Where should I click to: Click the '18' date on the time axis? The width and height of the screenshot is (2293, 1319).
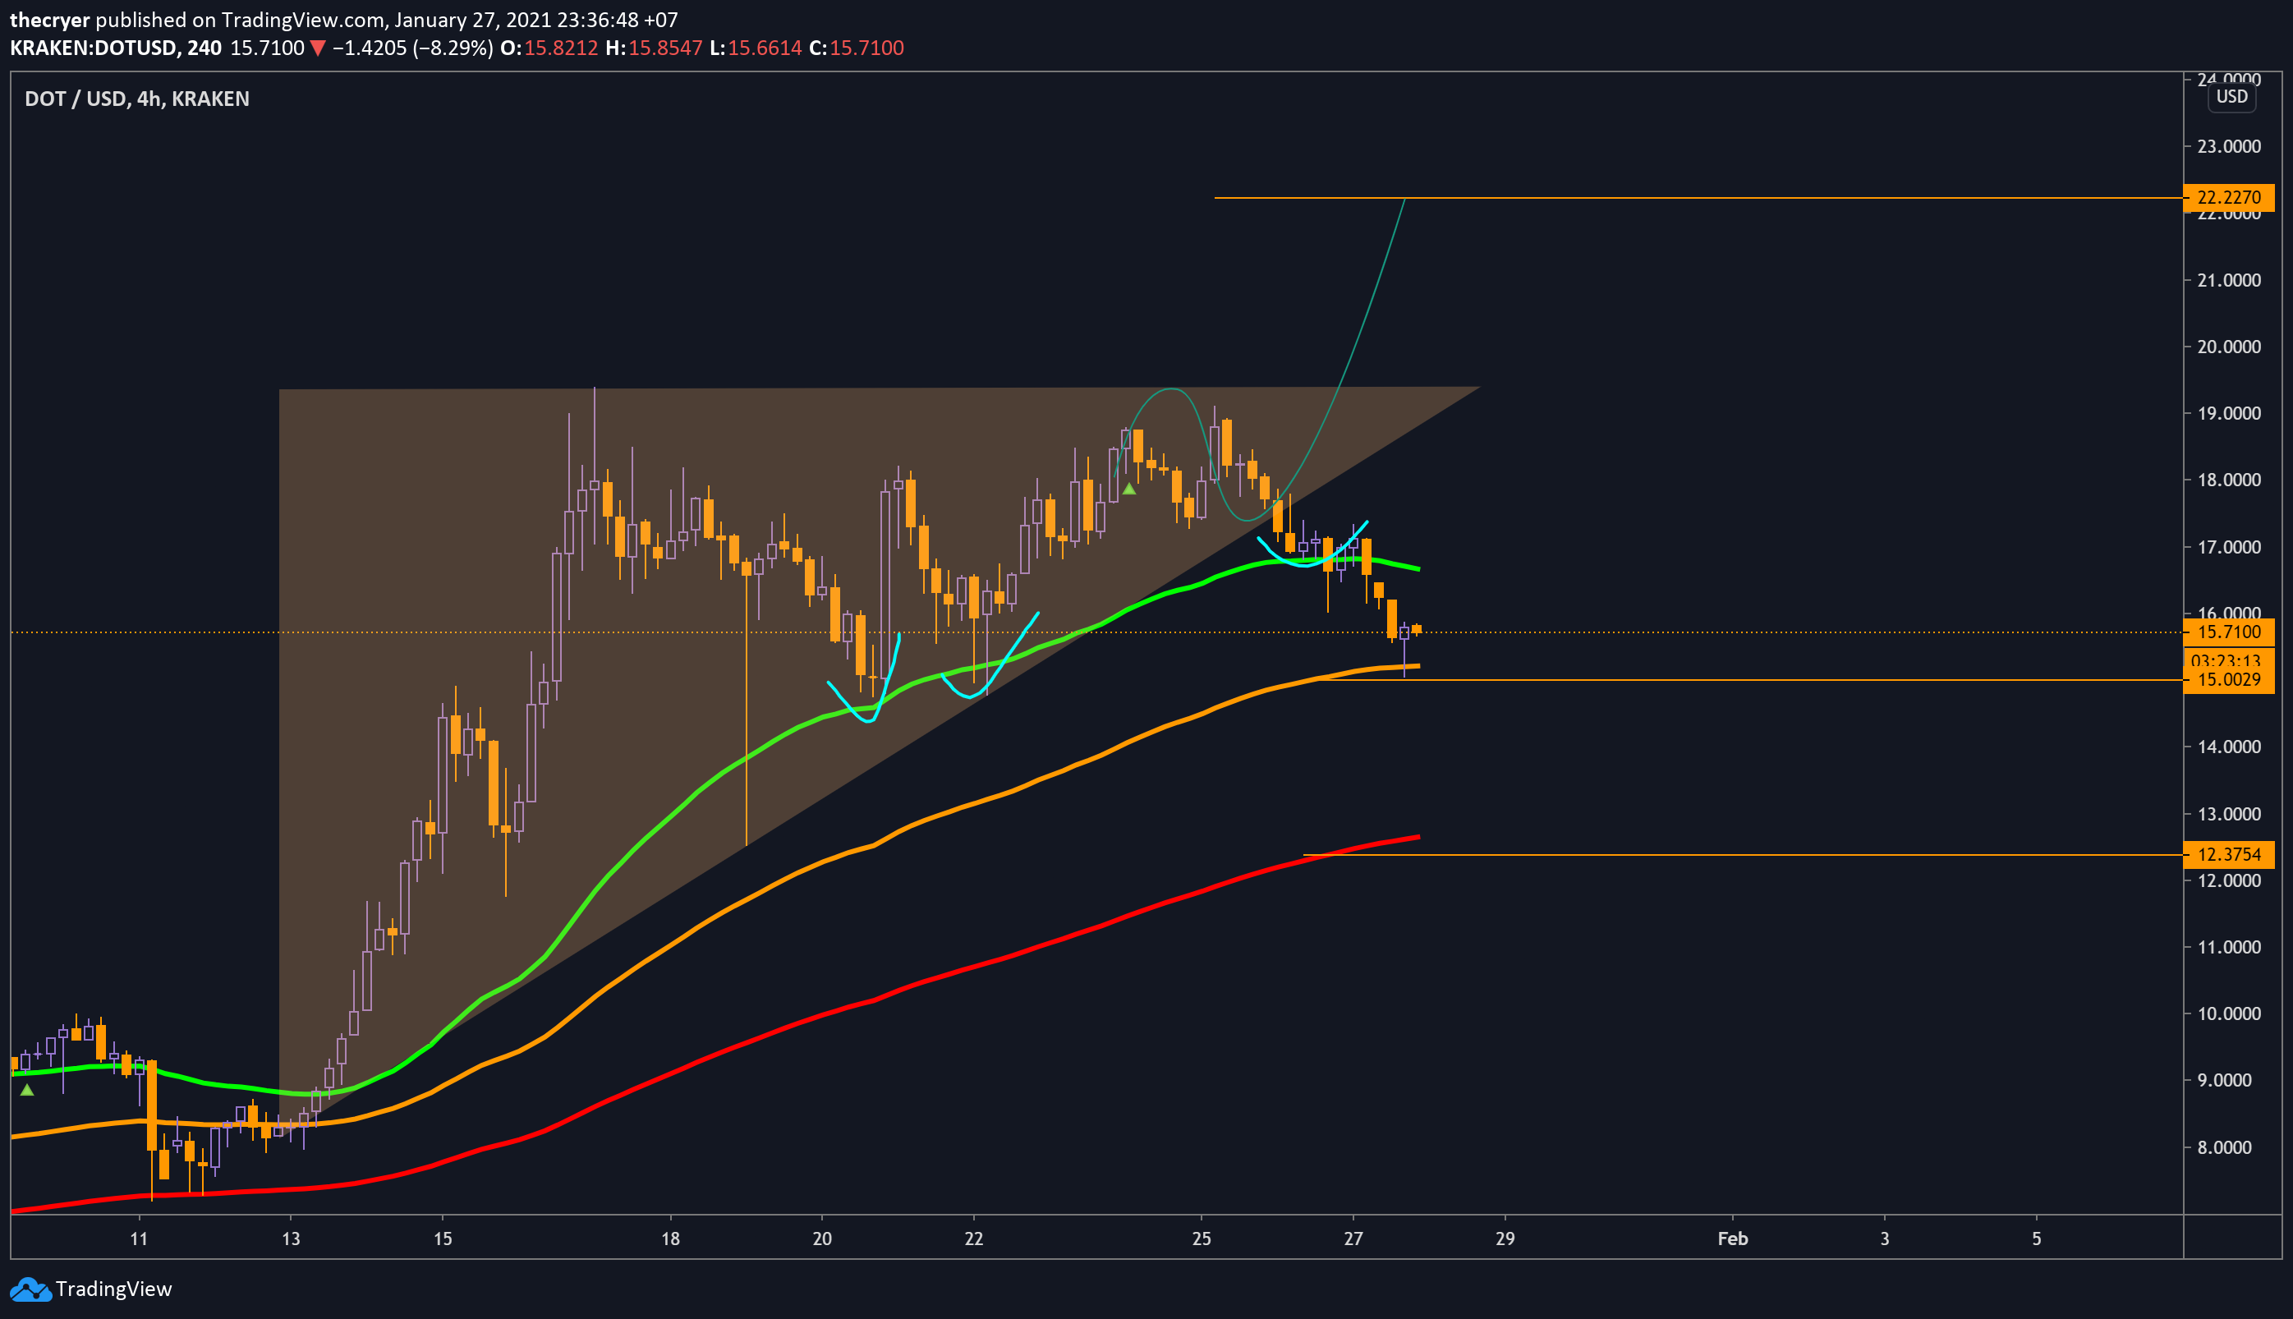pos(670,1239)
